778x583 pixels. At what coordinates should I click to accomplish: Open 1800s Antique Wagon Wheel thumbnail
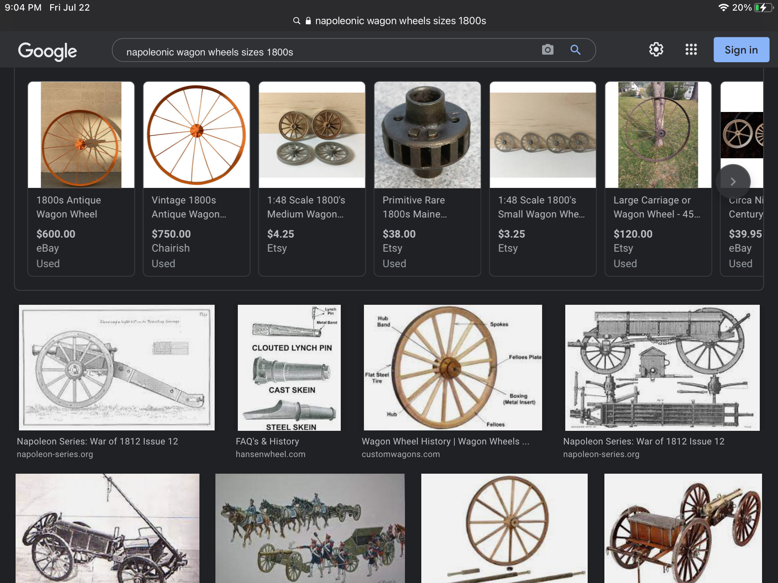pos(81,135)
